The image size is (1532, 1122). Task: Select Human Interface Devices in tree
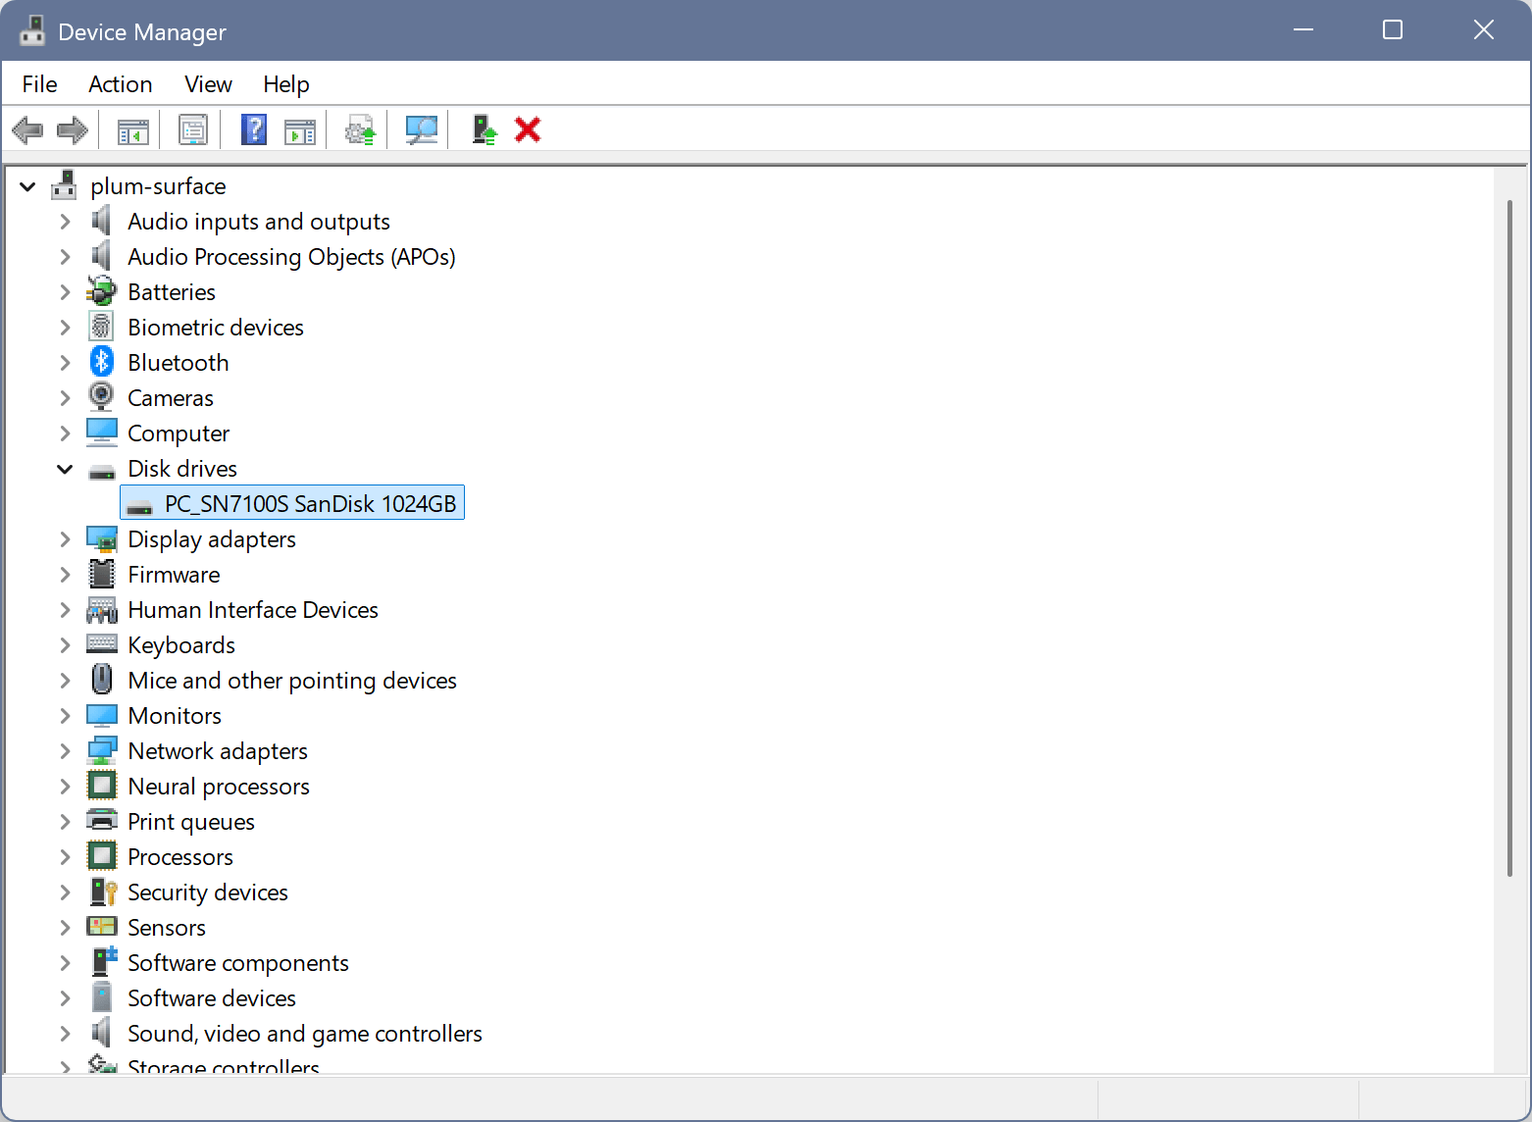pos(252,610)
